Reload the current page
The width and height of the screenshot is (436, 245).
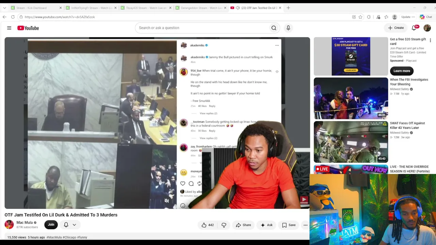click(13, 17)
